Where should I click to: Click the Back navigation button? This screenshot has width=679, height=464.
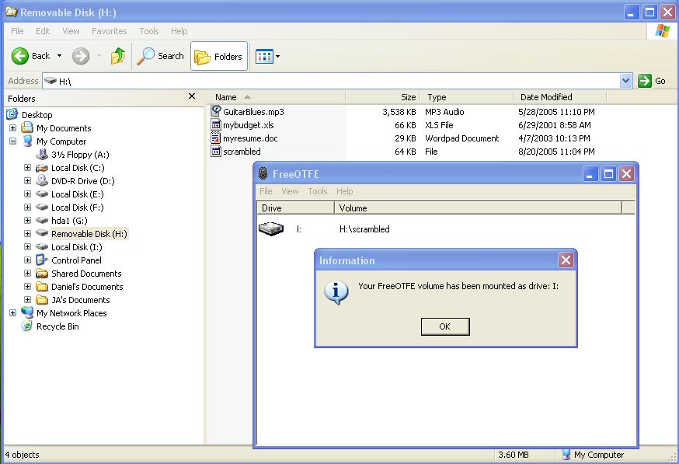pos(31,56)
